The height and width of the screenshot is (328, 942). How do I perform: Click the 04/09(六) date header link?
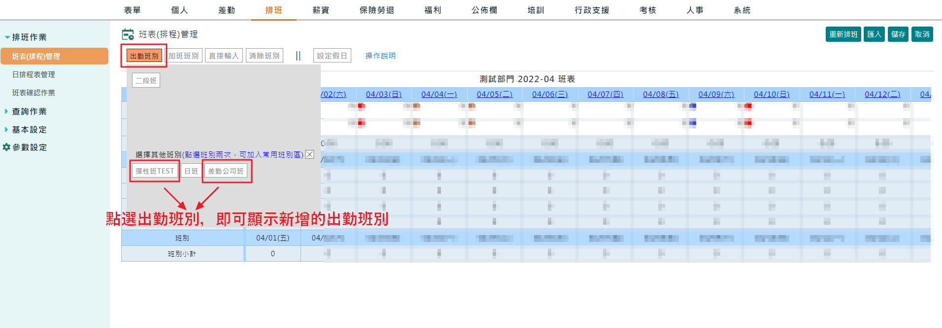pyautogui.click(x=716, y=94)
